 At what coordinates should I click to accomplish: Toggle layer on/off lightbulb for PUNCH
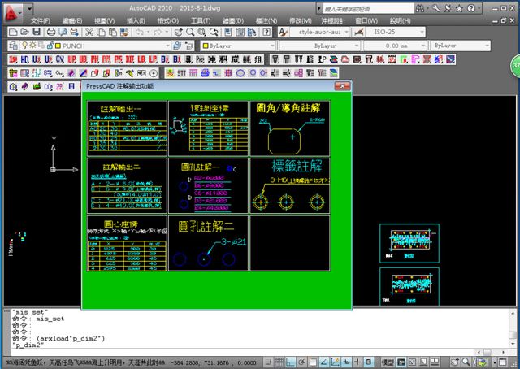point(24,46)
